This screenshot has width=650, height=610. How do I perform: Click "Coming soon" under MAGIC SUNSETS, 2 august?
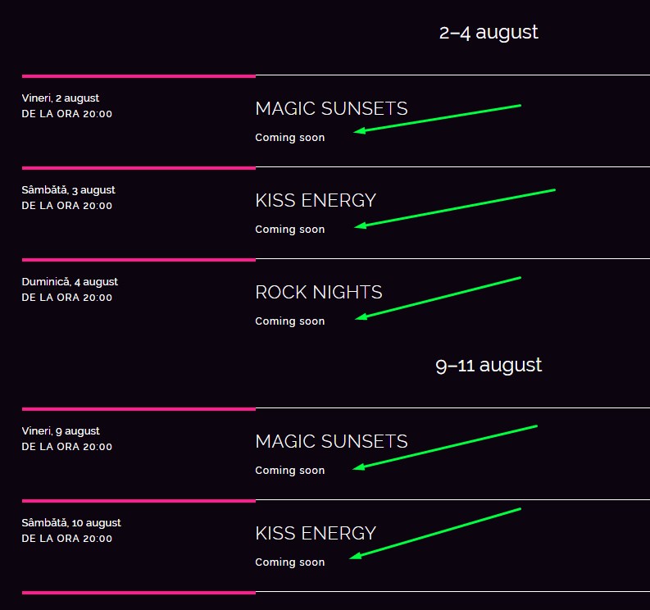[x=289, y=138]
